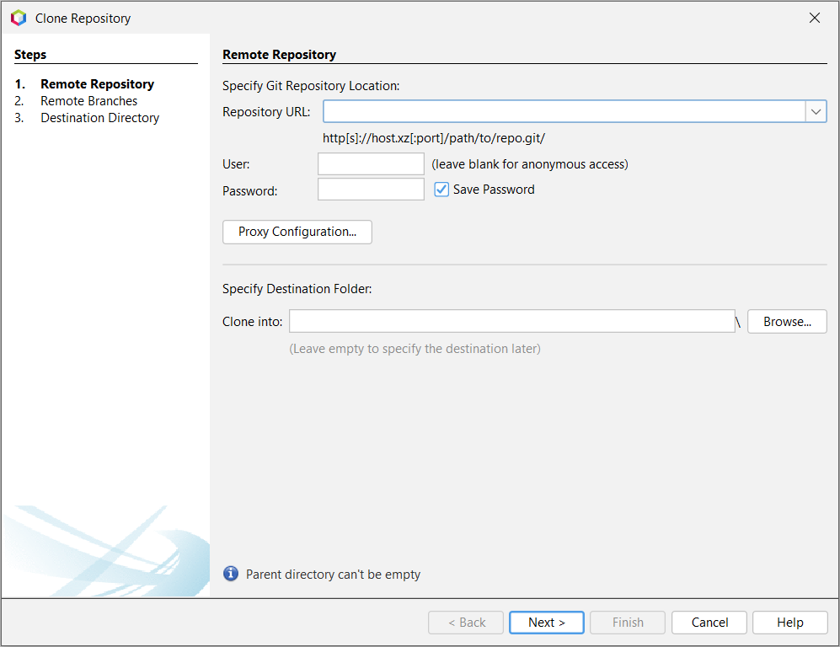Click the Clone into path field
The image size is (840, 647).
[x=511, y=321]
